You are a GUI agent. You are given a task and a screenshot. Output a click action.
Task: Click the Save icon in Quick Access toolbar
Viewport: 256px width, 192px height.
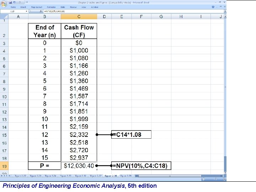pos(10,2)
